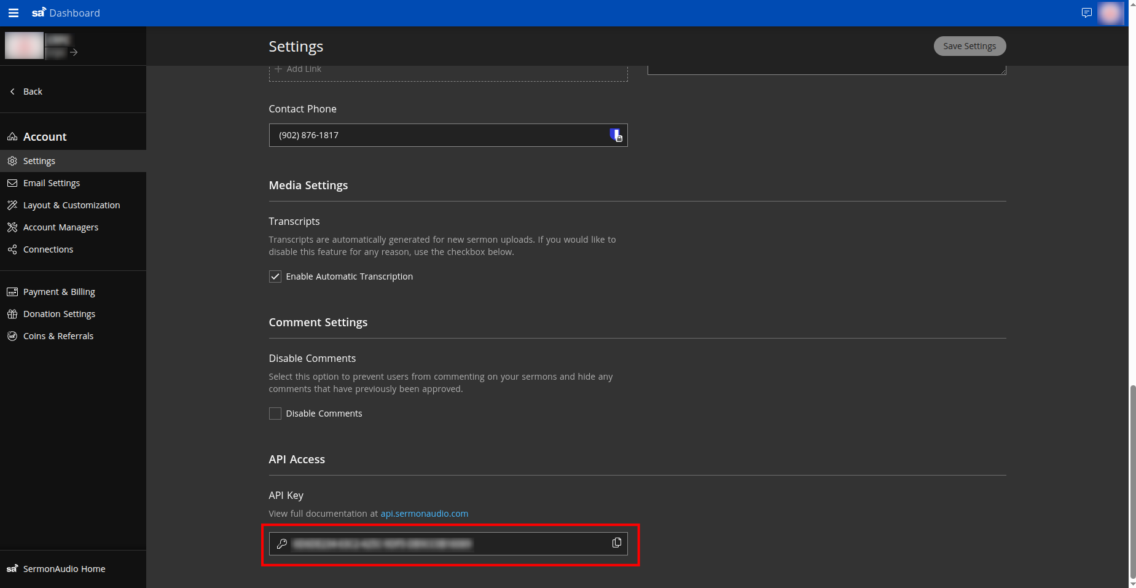Open the user avatar in top bar

[1110, 13]
